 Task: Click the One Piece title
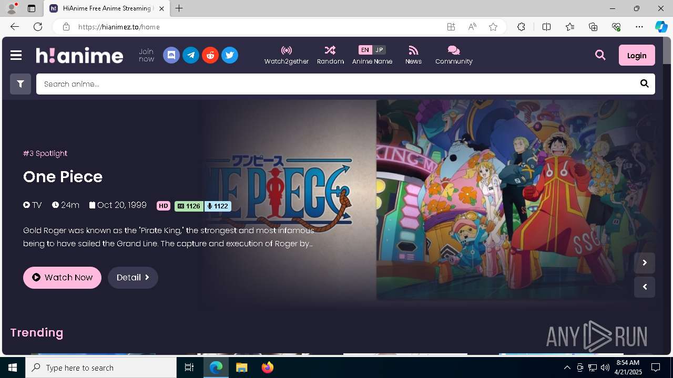(63, 177)
